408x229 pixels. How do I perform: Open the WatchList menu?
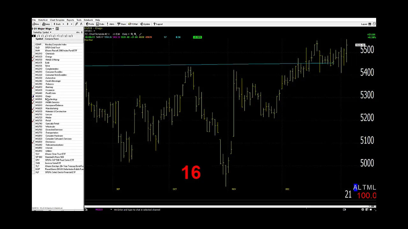click(43, 20)
